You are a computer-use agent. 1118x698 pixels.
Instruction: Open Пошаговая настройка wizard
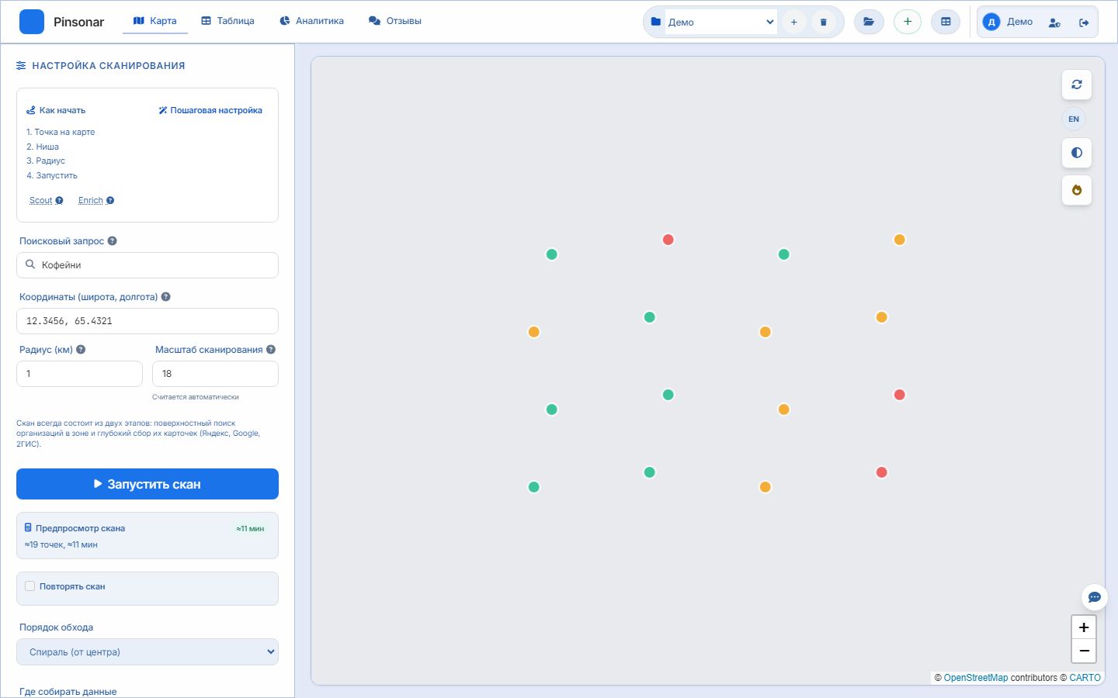pyautogui.click(x=210, y=110)
